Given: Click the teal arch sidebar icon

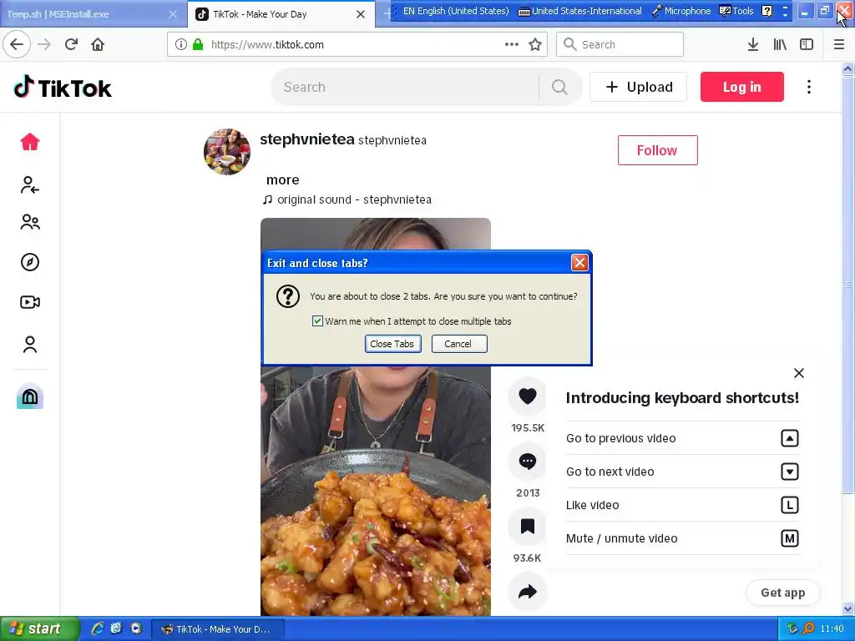Looking at the screenshot, I should (x=30, y=396).
